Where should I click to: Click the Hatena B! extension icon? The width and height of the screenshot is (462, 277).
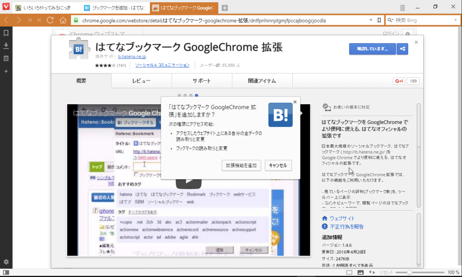tap(79, 49)
